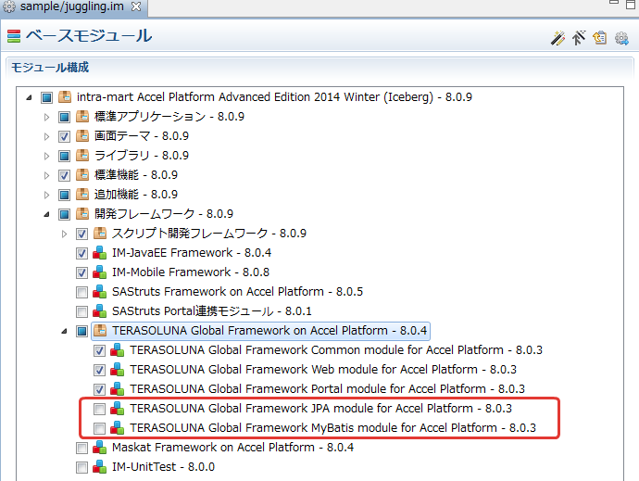
Task: Click the package icon beside 追加機能
Action: [82, 195]
